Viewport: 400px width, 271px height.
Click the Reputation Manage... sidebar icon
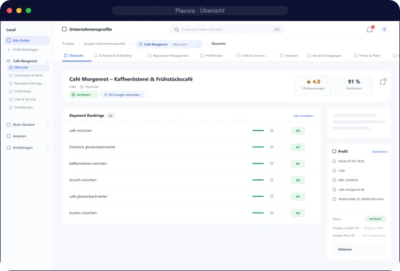[x=11, y=83]
